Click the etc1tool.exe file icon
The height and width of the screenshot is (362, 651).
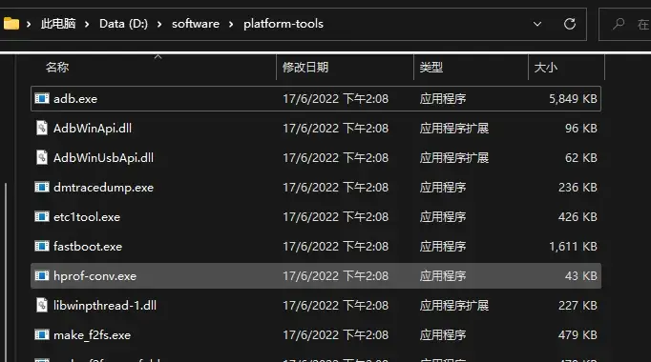tap(41, 216)
